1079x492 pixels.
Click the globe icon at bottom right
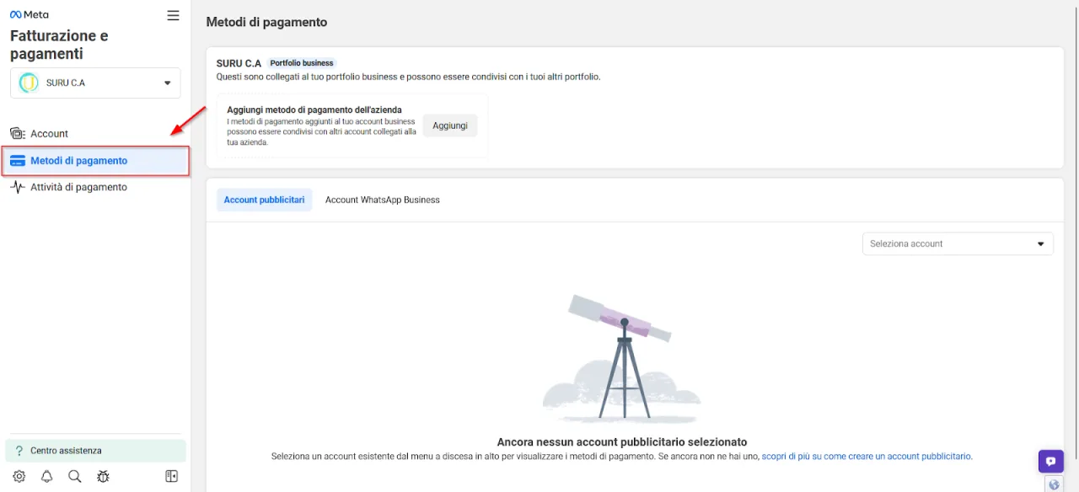click(1053, 484)
